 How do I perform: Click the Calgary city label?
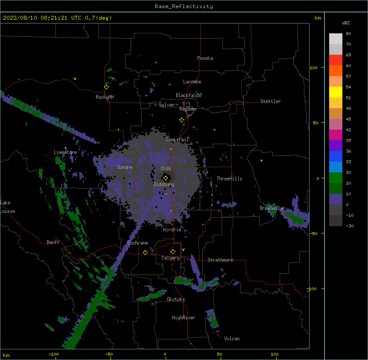pos(170,258)
